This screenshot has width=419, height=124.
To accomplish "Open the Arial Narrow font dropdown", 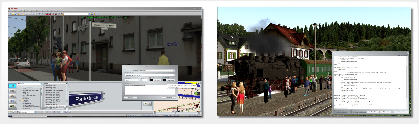I will [x=174, y=75].
